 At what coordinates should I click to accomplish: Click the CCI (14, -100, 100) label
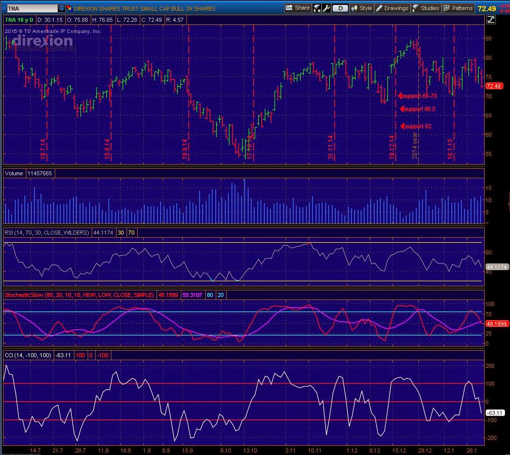coord(28,355)
